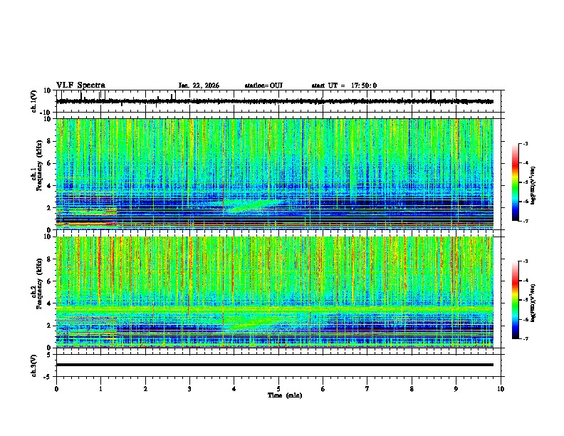Click time axis tick label "8"

(x=412, y=389)
